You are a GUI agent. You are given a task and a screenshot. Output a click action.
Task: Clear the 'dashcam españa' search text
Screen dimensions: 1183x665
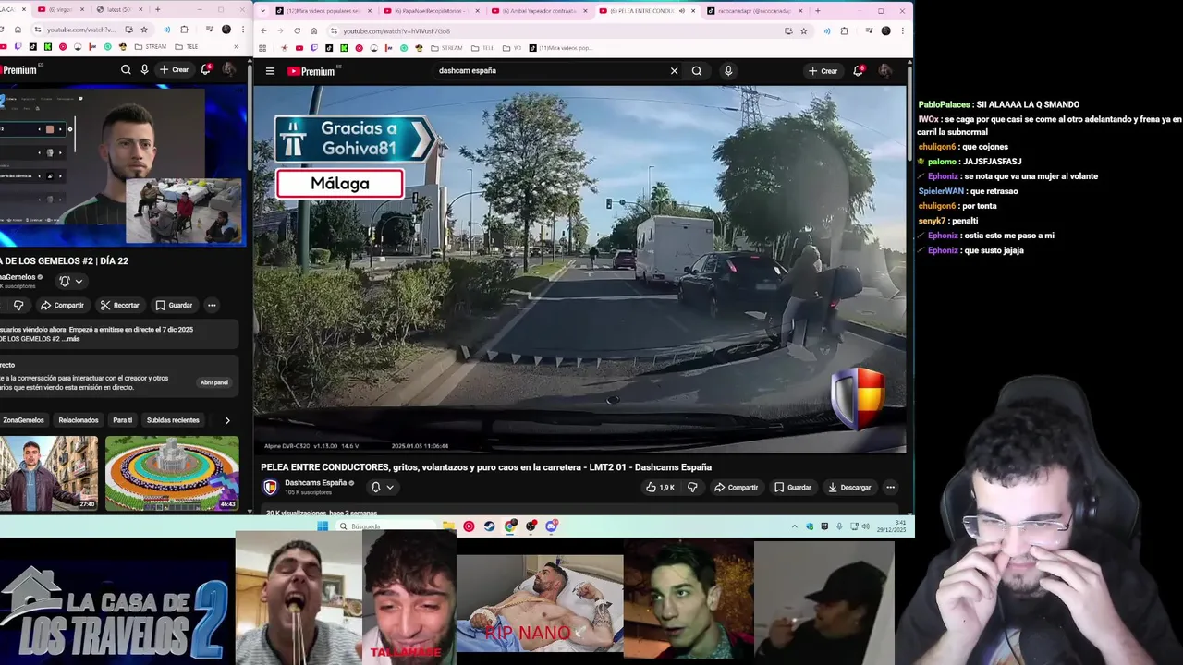[x=674, y=71]
